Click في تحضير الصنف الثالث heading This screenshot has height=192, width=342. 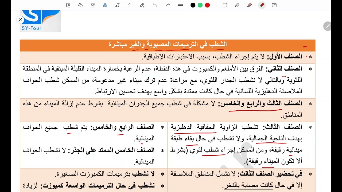[269, 174]
